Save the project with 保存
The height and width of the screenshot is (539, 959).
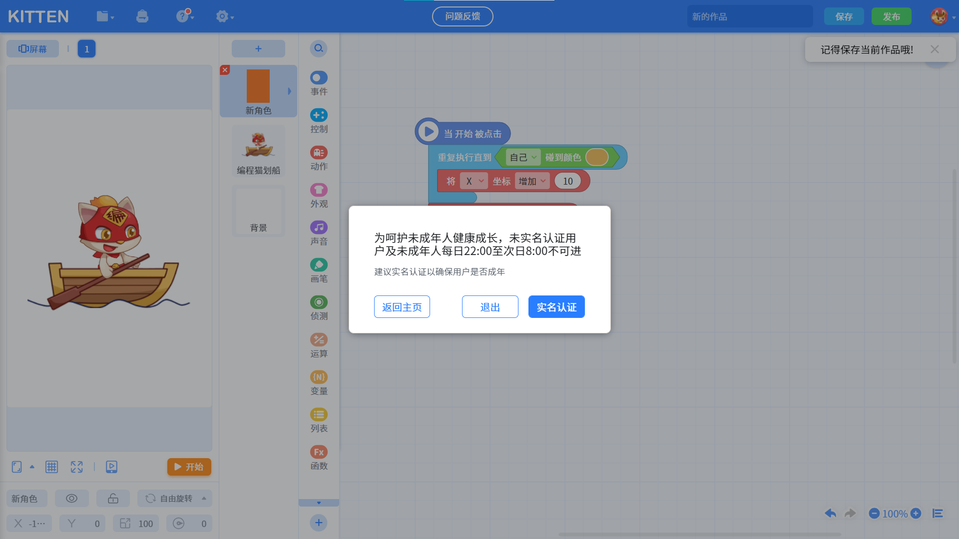click(844, 16)
